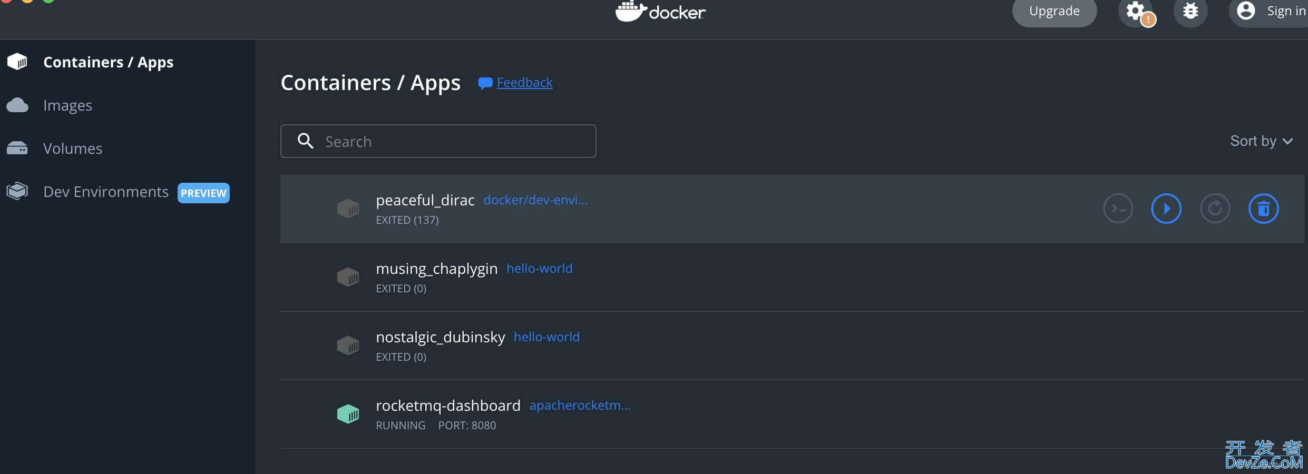The image size is (1308, 474).
Task: Open the Volumes section
Action: pos(73,149)
